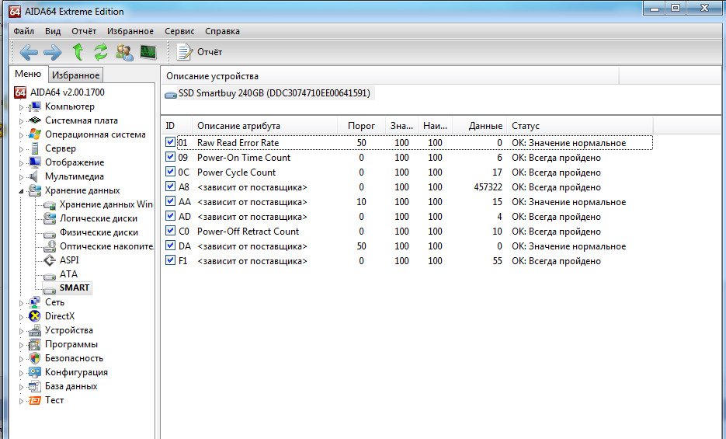Open the Избранное menu in menu bar
The image size is (726, 439).
(x=130, y=32)
